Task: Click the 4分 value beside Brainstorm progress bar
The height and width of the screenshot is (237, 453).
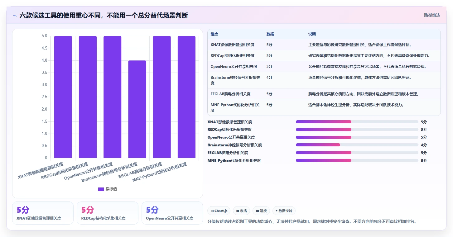Action: [424, 145]
